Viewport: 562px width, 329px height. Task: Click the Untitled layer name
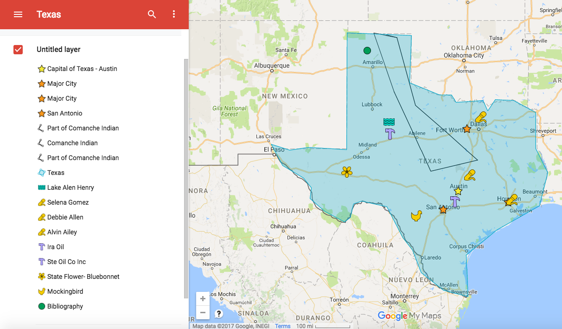pos(58,50)
